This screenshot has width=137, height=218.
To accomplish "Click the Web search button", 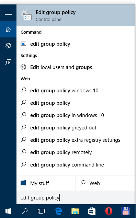I will click(x=105, y=183).
